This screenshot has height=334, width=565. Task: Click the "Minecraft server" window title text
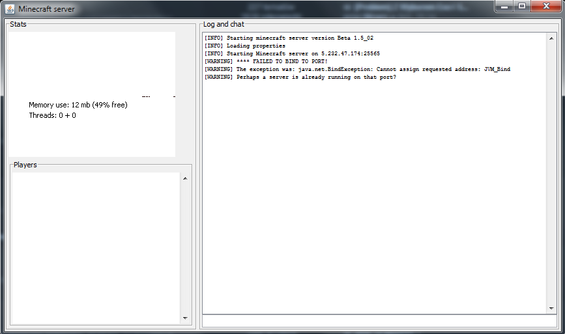(x=46, y=9)
